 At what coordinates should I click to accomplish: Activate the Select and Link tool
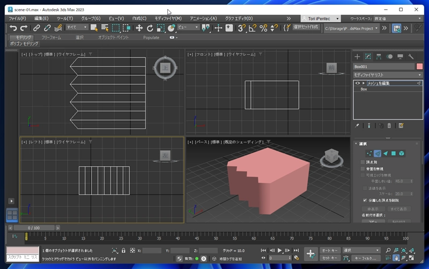(36, 28)
